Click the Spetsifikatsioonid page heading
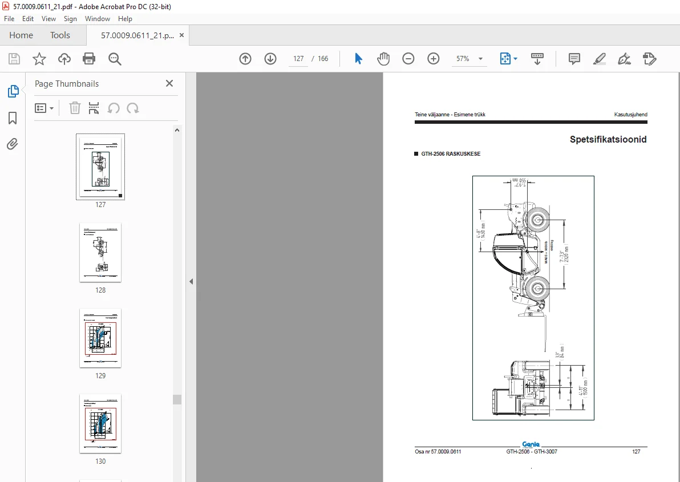The width and height of the screenshot is (680, 482). (608, 139)
